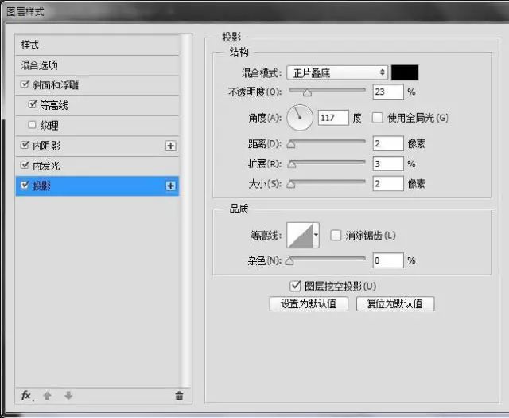Click the move effect down arrow
The height and width of the screenshot is (418, 509).
(68, 396)
